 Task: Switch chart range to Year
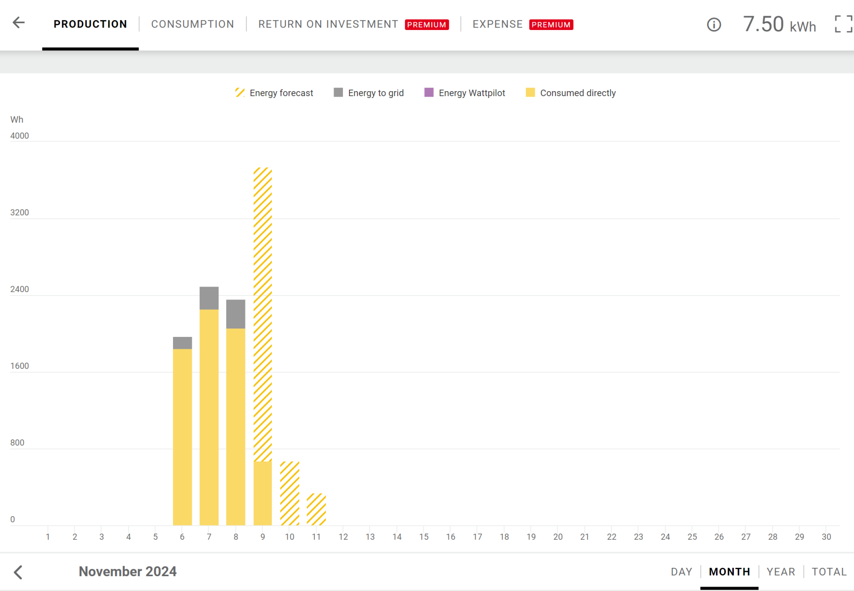(781, 572)
